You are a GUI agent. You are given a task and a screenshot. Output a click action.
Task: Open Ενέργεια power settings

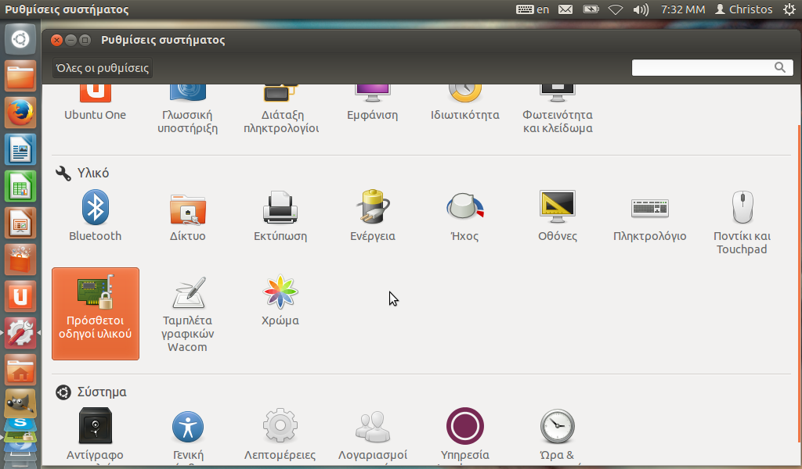(372, 216)
